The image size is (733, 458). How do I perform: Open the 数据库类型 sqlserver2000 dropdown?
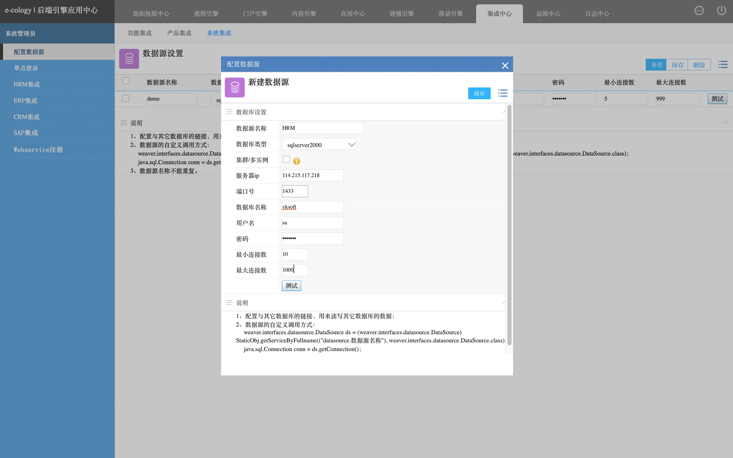tap(319, 145)
